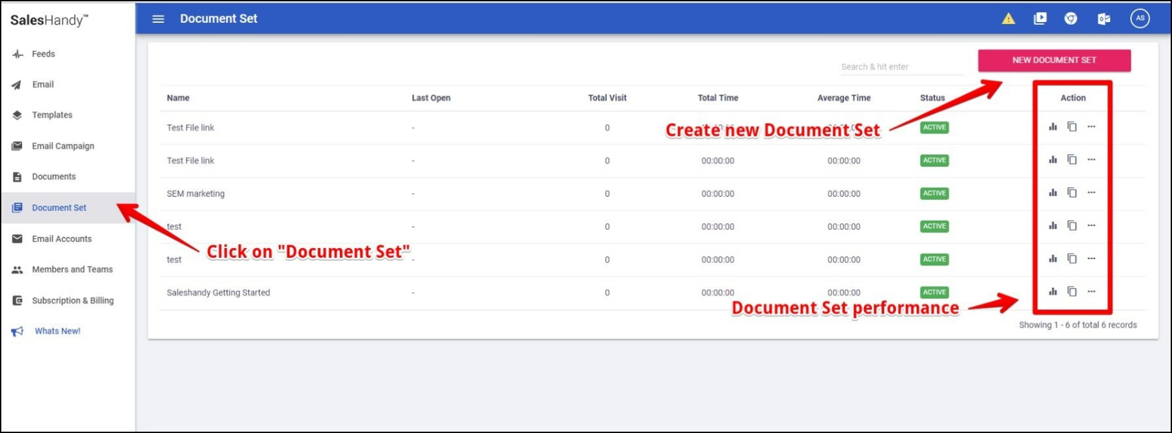Open Templates from the sidebar

[x=52, y=115]
